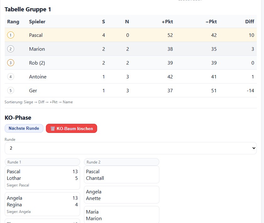
Task: Click the Diff column header
Action: pos(250,22)
